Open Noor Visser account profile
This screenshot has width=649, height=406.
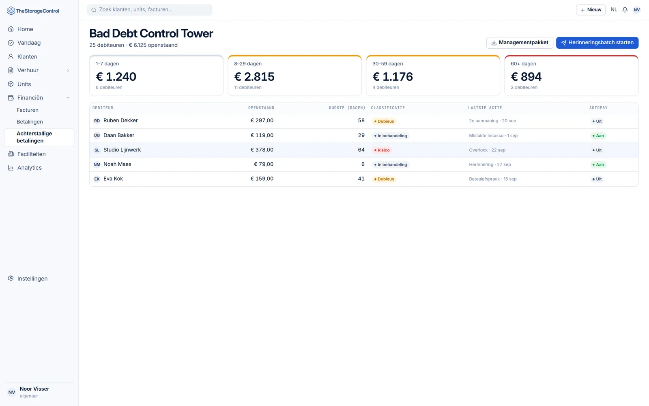point(39,392)
